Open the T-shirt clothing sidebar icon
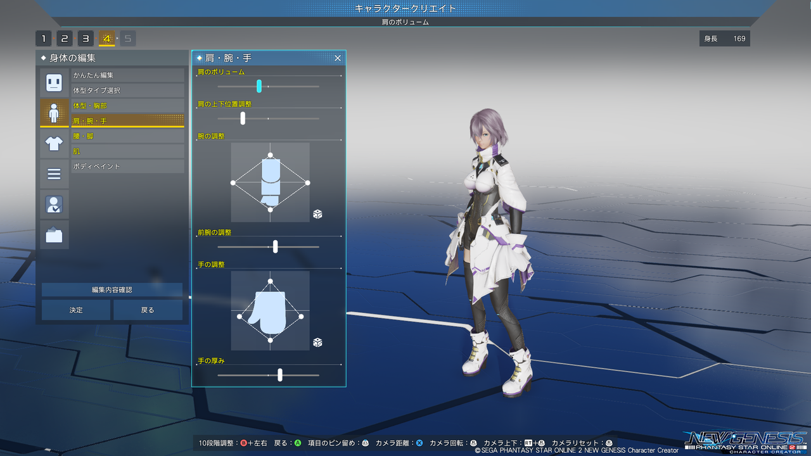This screenshot has height=456, width=811. pos(54,143)
